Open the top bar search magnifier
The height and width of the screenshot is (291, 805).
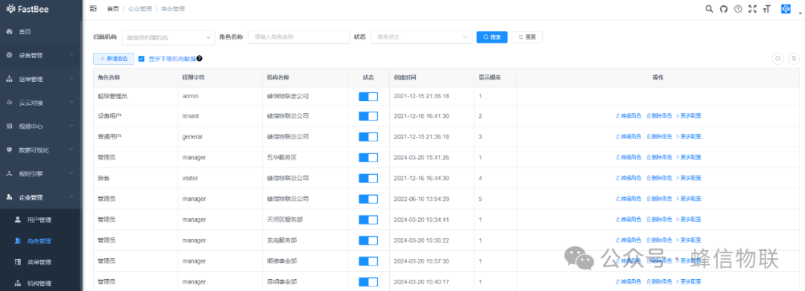[709, 9]
